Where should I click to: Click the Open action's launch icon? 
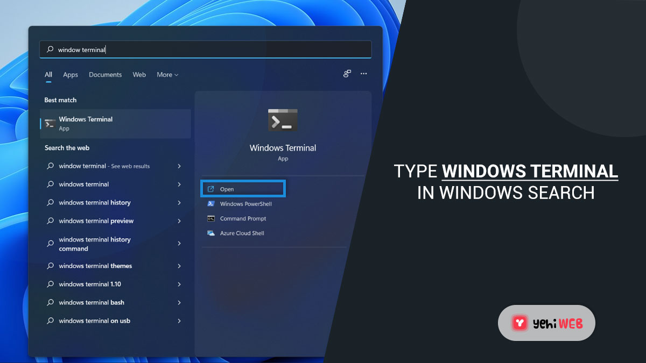[210, 189]
